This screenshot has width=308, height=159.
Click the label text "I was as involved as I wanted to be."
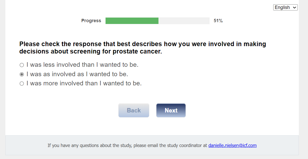coord(77,74)
